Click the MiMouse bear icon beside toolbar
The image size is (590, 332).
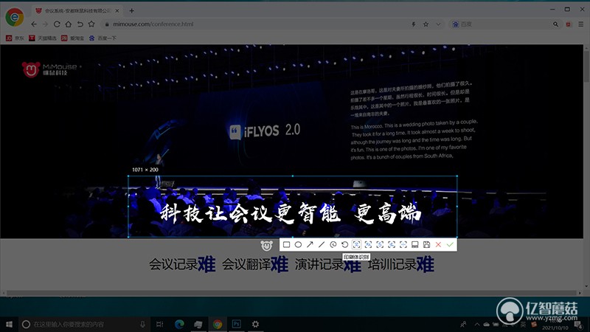pyautogui.click(x=266, y=246)
